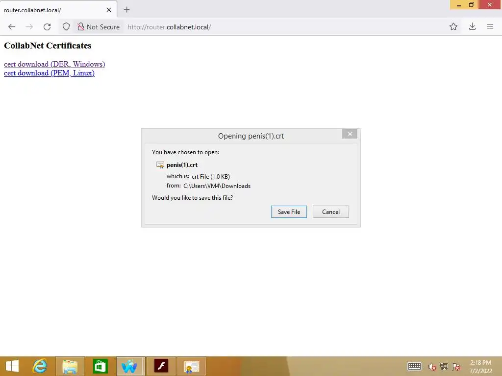The height and width of the screenshot is (376, 502).
Task: Click the C:\Users\VM4\Downloads path text
Action: [217, 186]
